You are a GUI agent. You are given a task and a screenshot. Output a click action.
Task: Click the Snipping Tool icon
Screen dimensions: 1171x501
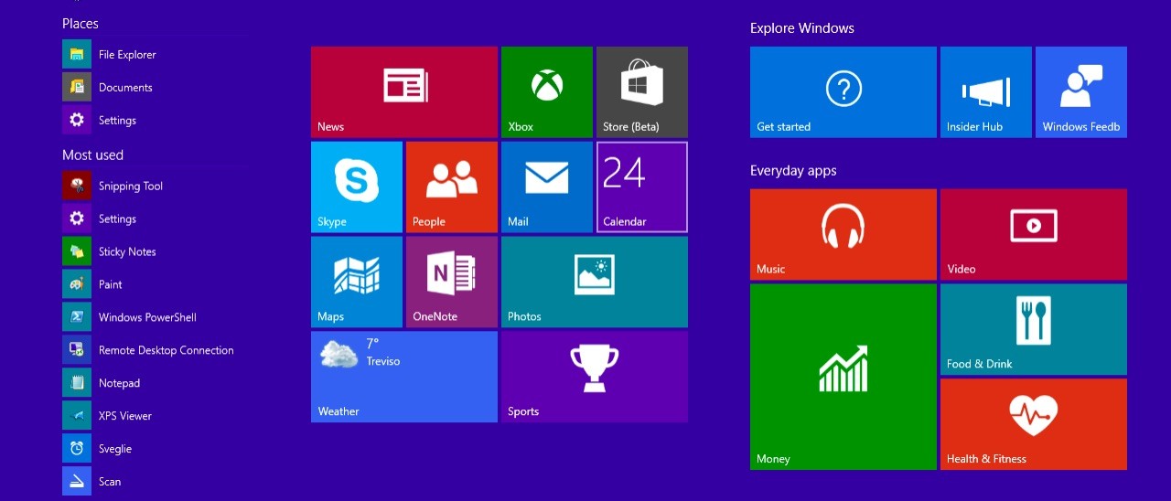click(x=77, y=187)
